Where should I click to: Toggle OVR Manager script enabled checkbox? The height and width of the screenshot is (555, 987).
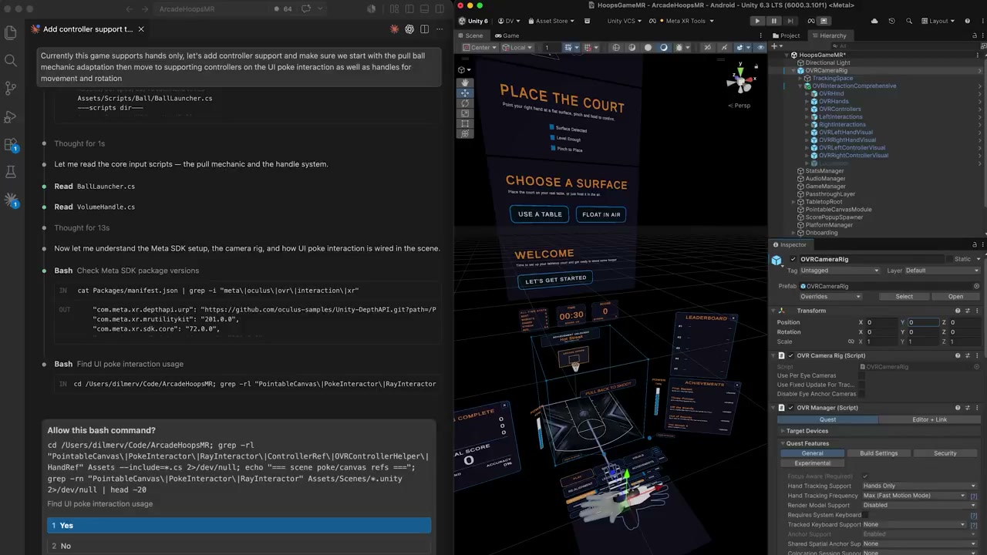coord(790,408)
